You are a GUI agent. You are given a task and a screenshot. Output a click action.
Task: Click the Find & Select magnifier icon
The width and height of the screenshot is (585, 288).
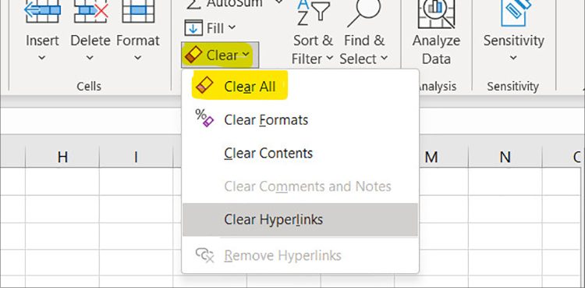tap(364, 13)
